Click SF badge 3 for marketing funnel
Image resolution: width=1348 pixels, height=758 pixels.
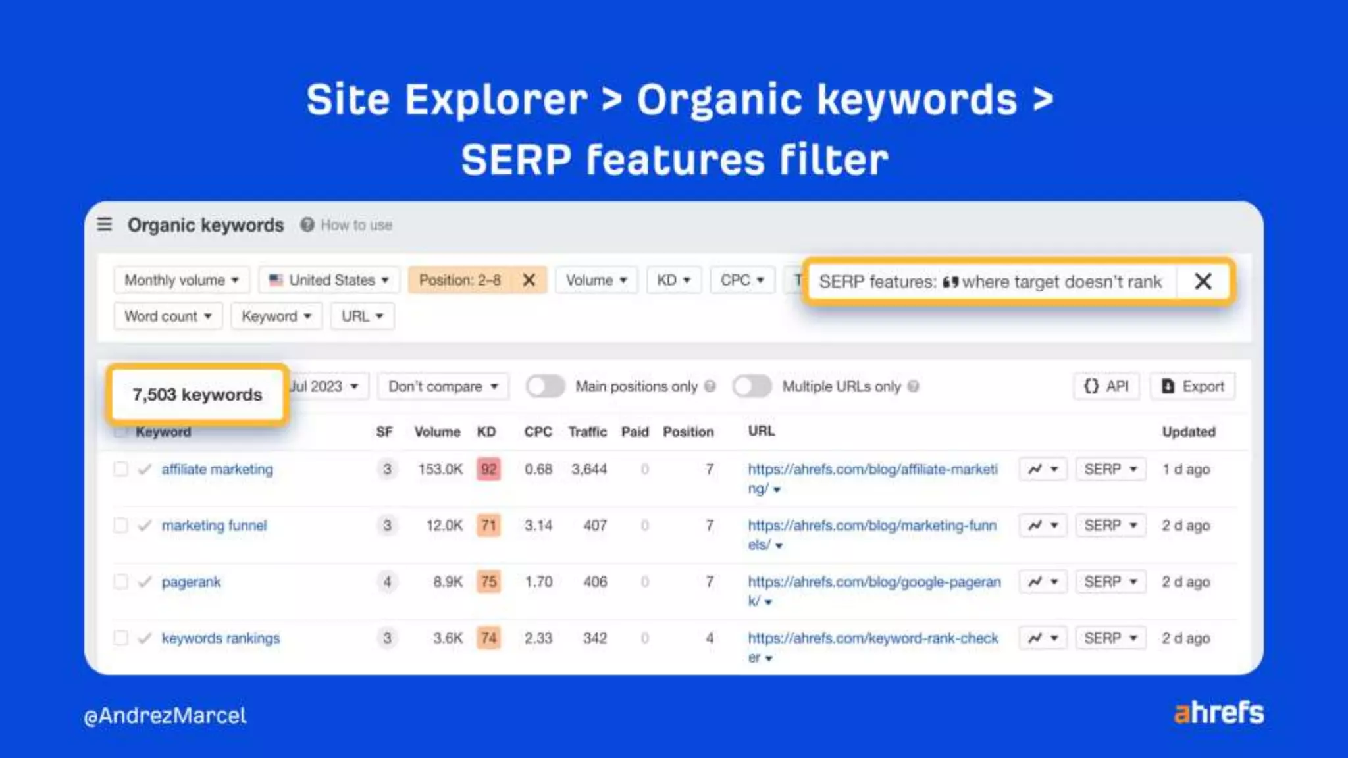387,525
